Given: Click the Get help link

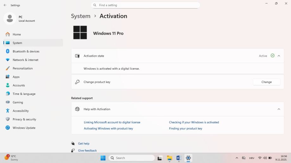Looking at the screenshot, I should point(84,143).
